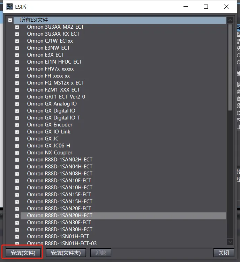Screen dimensions: 240x262
Task: Select Omron E3X-ECT item
Action: tap(45, 55)
